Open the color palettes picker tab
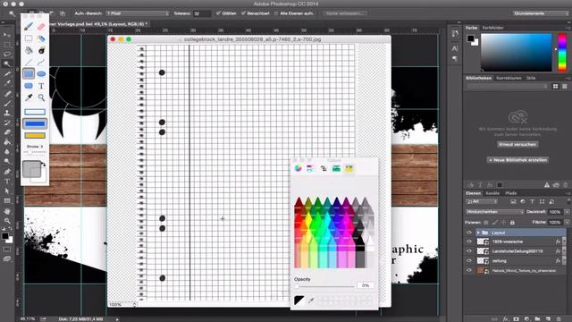572x322 pixels. coord(324,168)
